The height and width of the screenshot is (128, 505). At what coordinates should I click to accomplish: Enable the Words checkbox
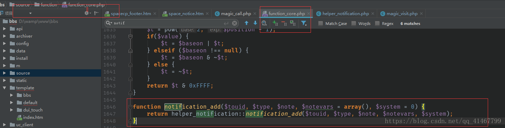coord(354,24)
